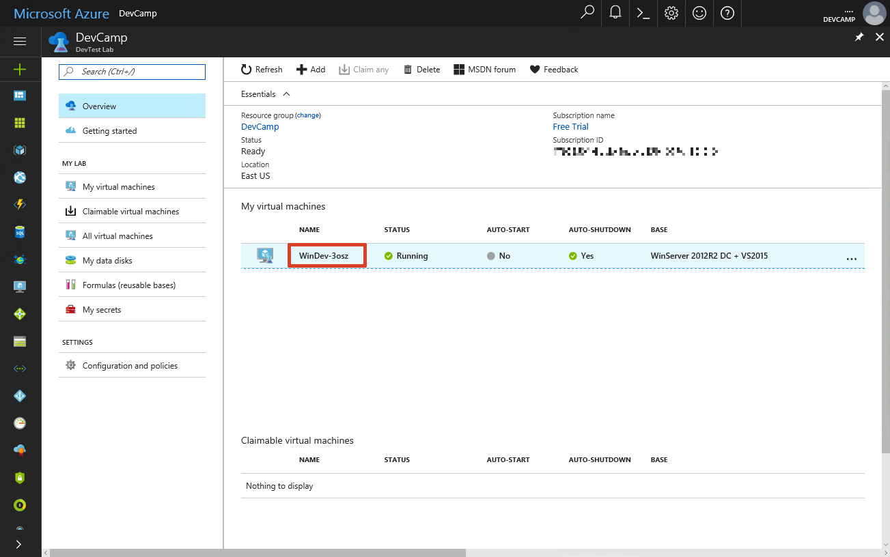Click the toolbar Feedback heart button
Screen dimensions: 890x557
[554, 70]
